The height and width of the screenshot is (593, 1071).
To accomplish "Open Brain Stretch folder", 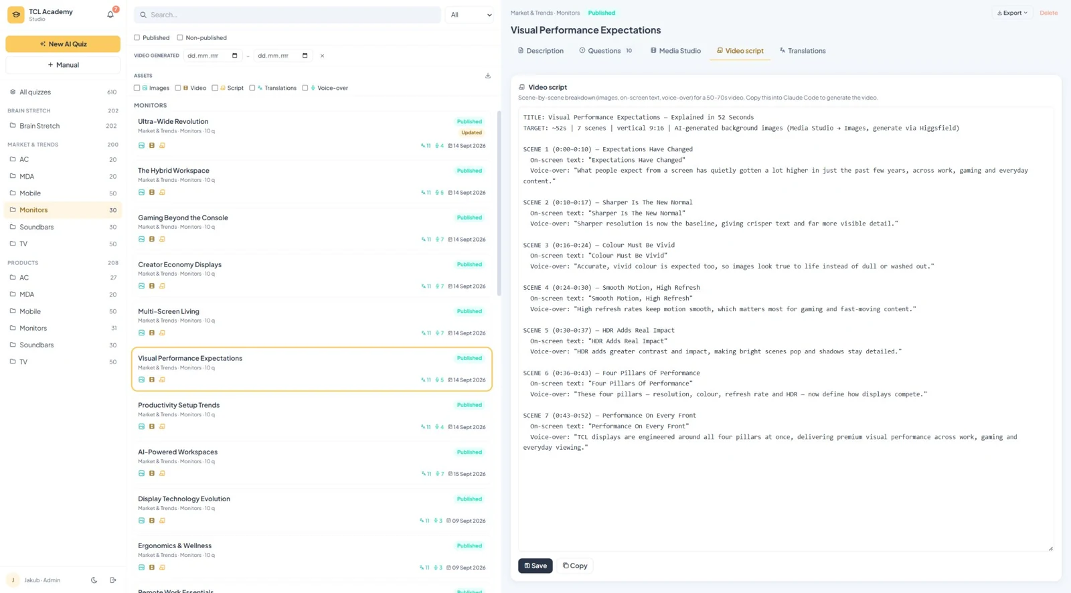I will (x=63, y=126).
